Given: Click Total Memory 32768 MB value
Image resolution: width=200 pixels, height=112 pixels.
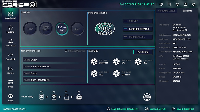Looking at the screenshot, I should click(182, 52).
